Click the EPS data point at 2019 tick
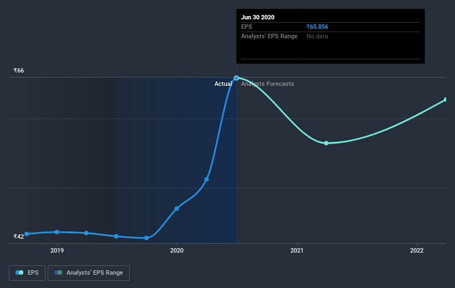455x288 pixels. 57,232
